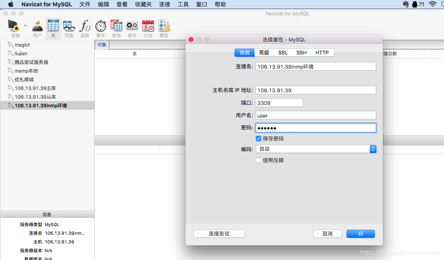Open the Function (函数) toolbar icon
This screenshot has height=260, width=444.
[x=85, y=26]
